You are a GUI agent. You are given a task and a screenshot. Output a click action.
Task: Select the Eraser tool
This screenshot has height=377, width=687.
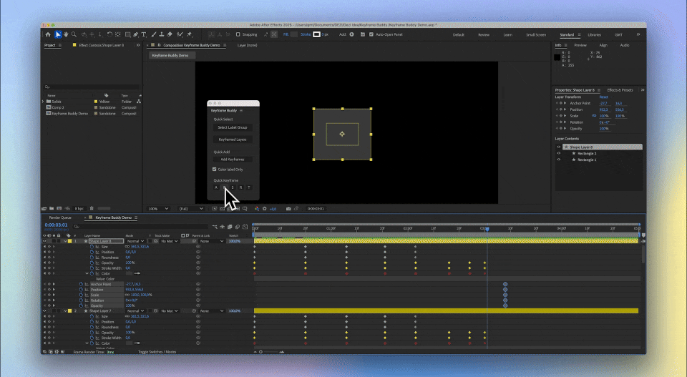pyautogui.click(x=170, y=34)
